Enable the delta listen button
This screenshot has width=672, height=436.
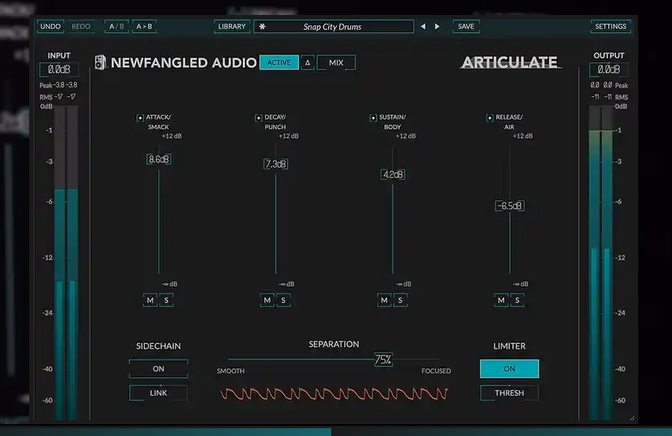[x=308, y=63]
